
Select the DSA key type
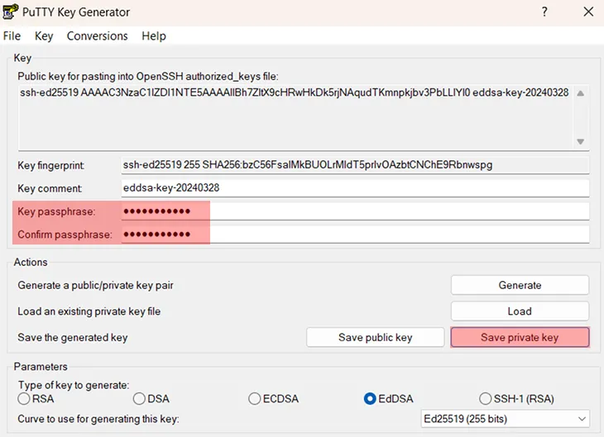(x=140, y=399)
